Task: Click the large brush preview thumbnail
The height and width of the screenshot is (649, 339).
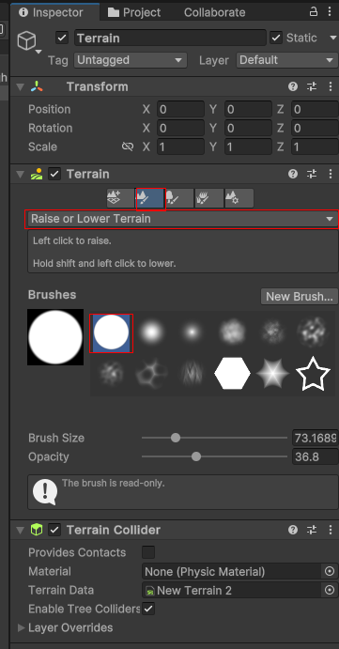Action: pos(55,337)
